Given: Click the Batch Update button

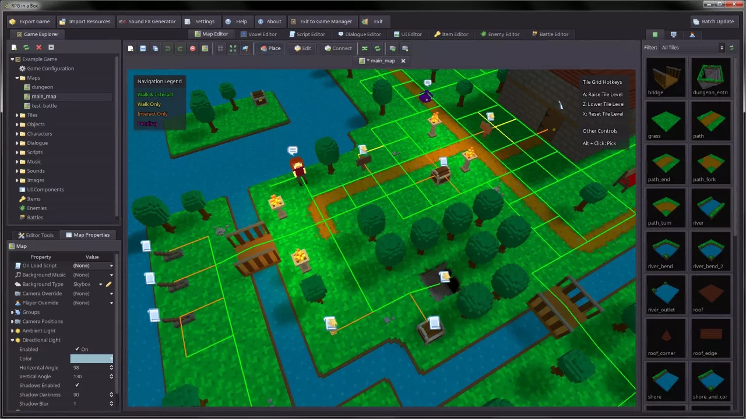Looking at the screenshot, I should tap(713, 22).
